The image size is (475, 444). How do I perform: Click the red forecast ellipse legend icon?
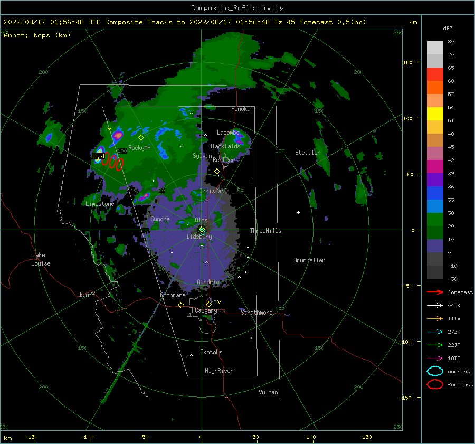pyautogui.click(x=435, y=384)
